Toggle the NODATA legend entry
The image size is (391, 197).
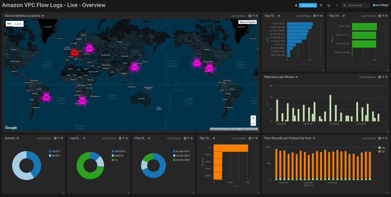[x=118, y=156]
